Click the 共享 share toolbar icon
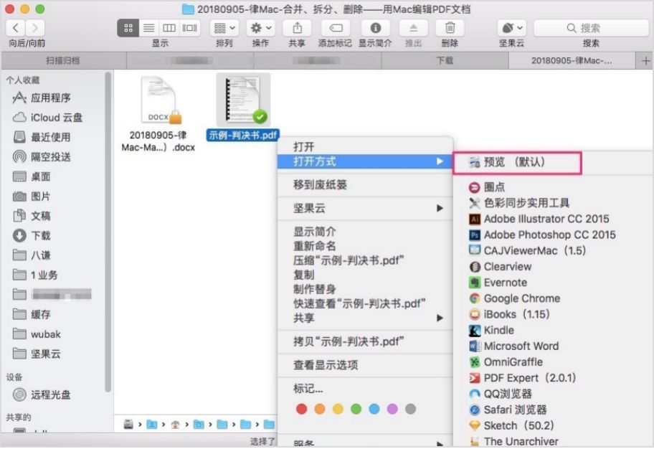 click(x=297, y=28)
